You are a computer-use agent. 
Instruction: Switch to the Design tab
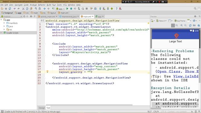pyautogui.click(x=42, y=108)
